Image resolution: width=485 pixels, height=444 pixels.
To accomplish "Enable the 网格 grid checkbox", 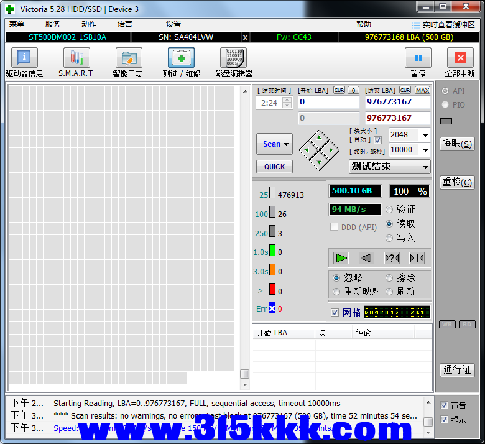I will [x=335, y=312].
